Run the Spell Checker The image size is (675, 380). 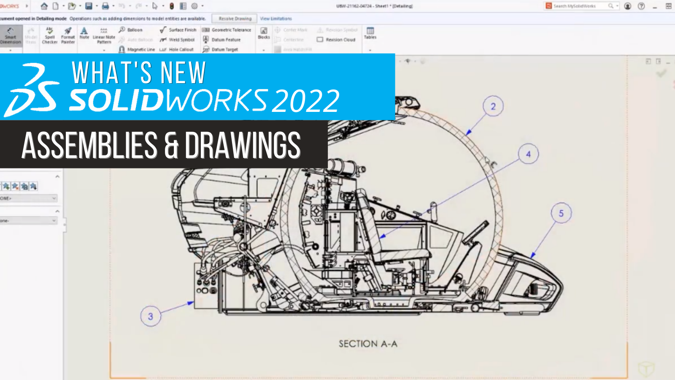(49, 36)
